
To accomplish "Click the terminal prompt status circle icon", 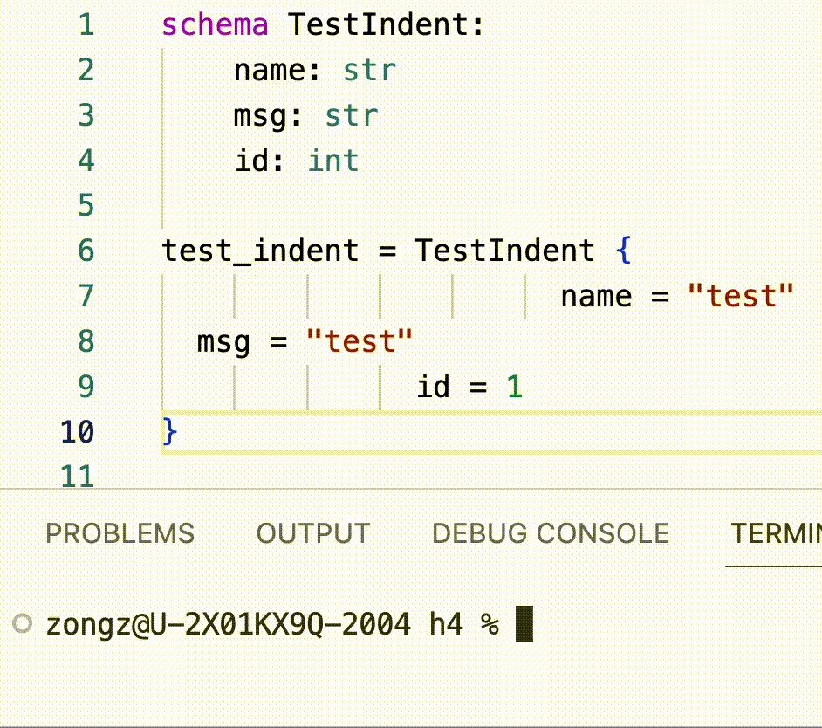I will 23,623.
